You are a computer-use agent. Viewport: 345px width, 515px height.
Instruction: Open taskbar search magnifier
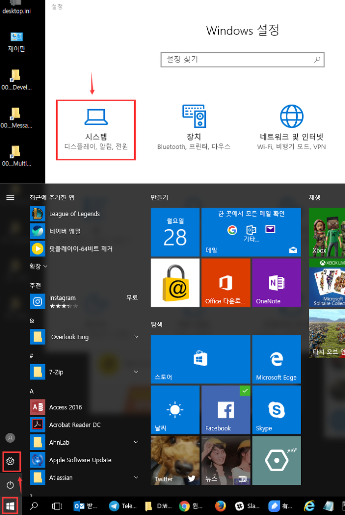(34, 506)
